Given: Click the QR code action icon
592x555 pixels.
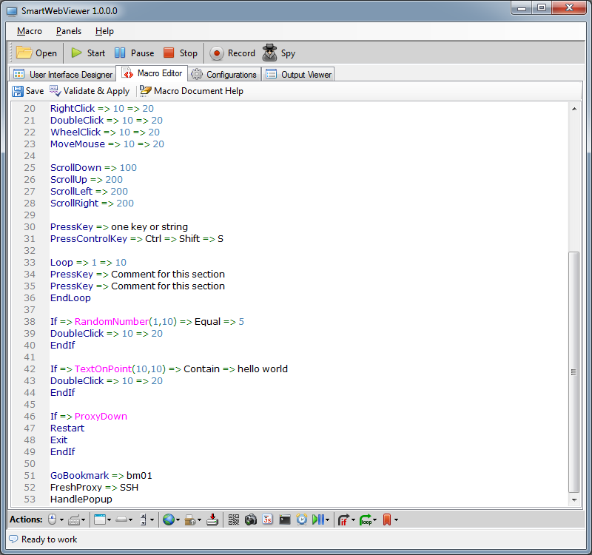Looking at the screenshot, I should pos(234,519).
